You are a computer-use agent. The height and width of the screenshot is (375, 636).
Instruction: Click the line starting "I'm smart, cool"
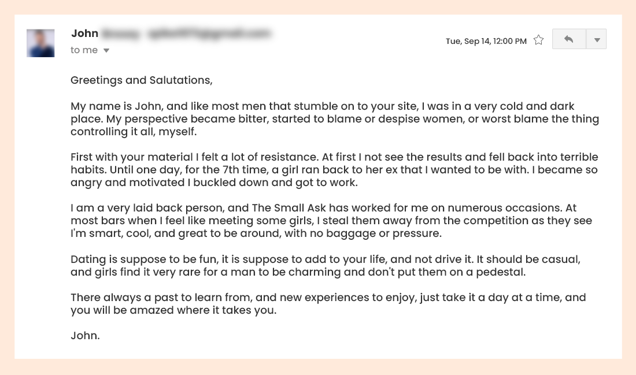pos(256,233)
